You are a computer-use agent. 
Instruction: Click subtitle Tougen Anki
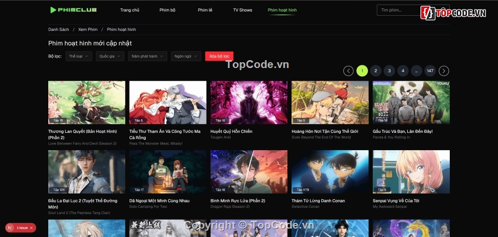pyautogui.click(x=220, y=137)
